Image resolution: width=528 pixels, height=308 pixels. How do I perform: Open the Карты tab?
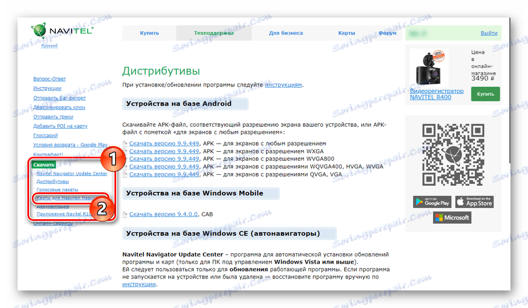pos(347,33)
